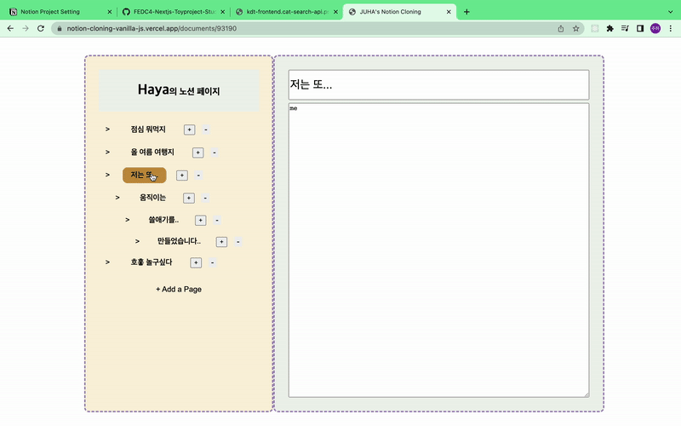Viewport: 681px width, 426px height.
Task: Delete the 점심 뭐먹지 page with minus
Action: [206, 130]
